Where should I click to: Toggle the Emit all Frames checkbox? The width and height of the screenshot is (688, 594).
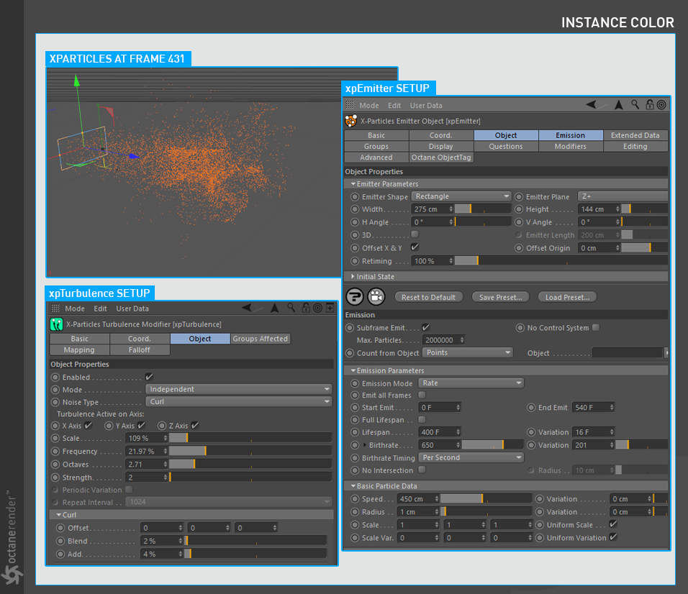[x=422, y=395]
